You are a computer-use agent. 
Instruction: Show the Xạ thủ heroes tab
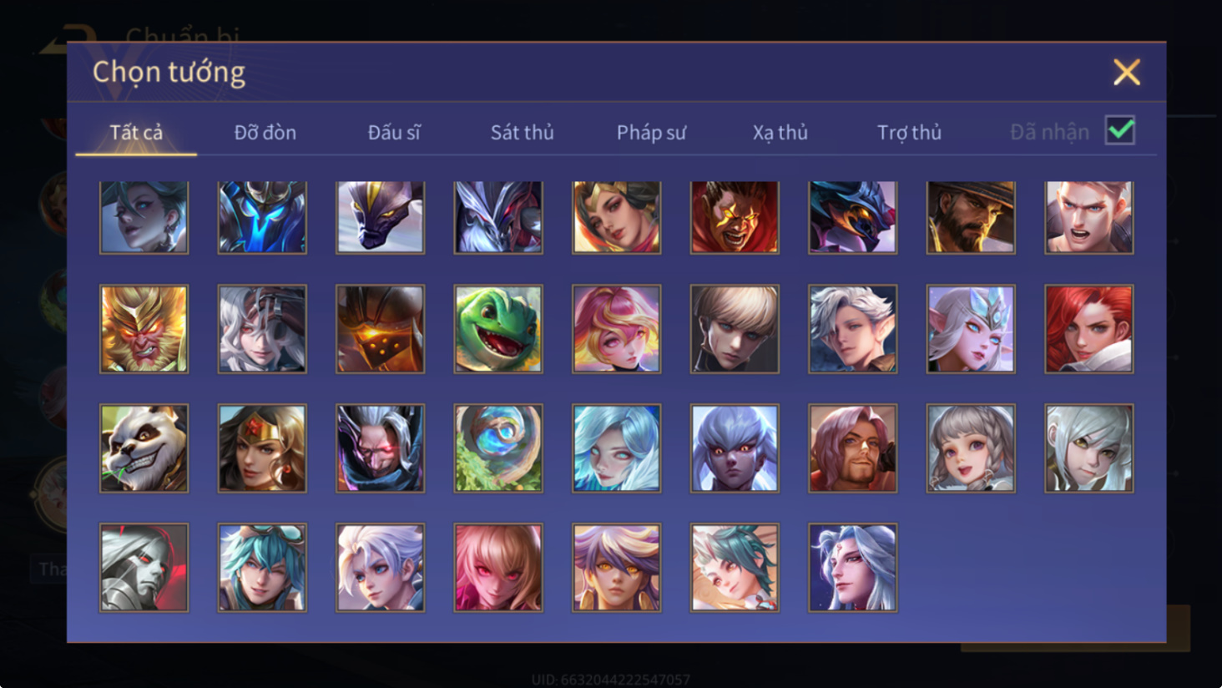pos(780,132)
